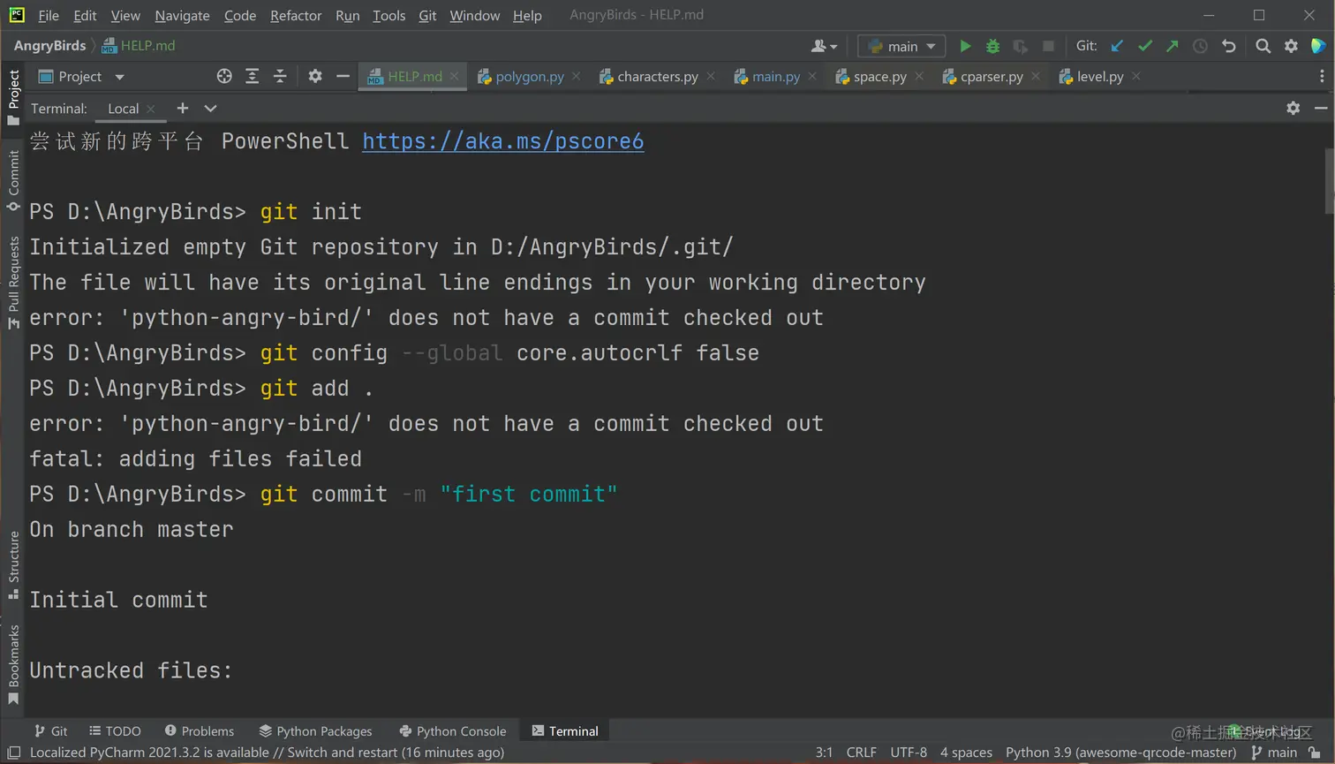Open the cparser.py editor tab
This screenshot has width=1335, height=764.
tap(991, 77)
